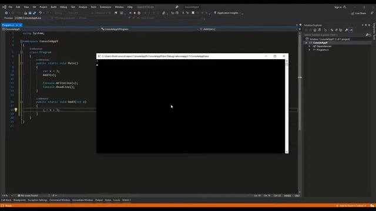Open the Add3(int x) member dropdown
376x211 pixels.
[x=249, y=29]
